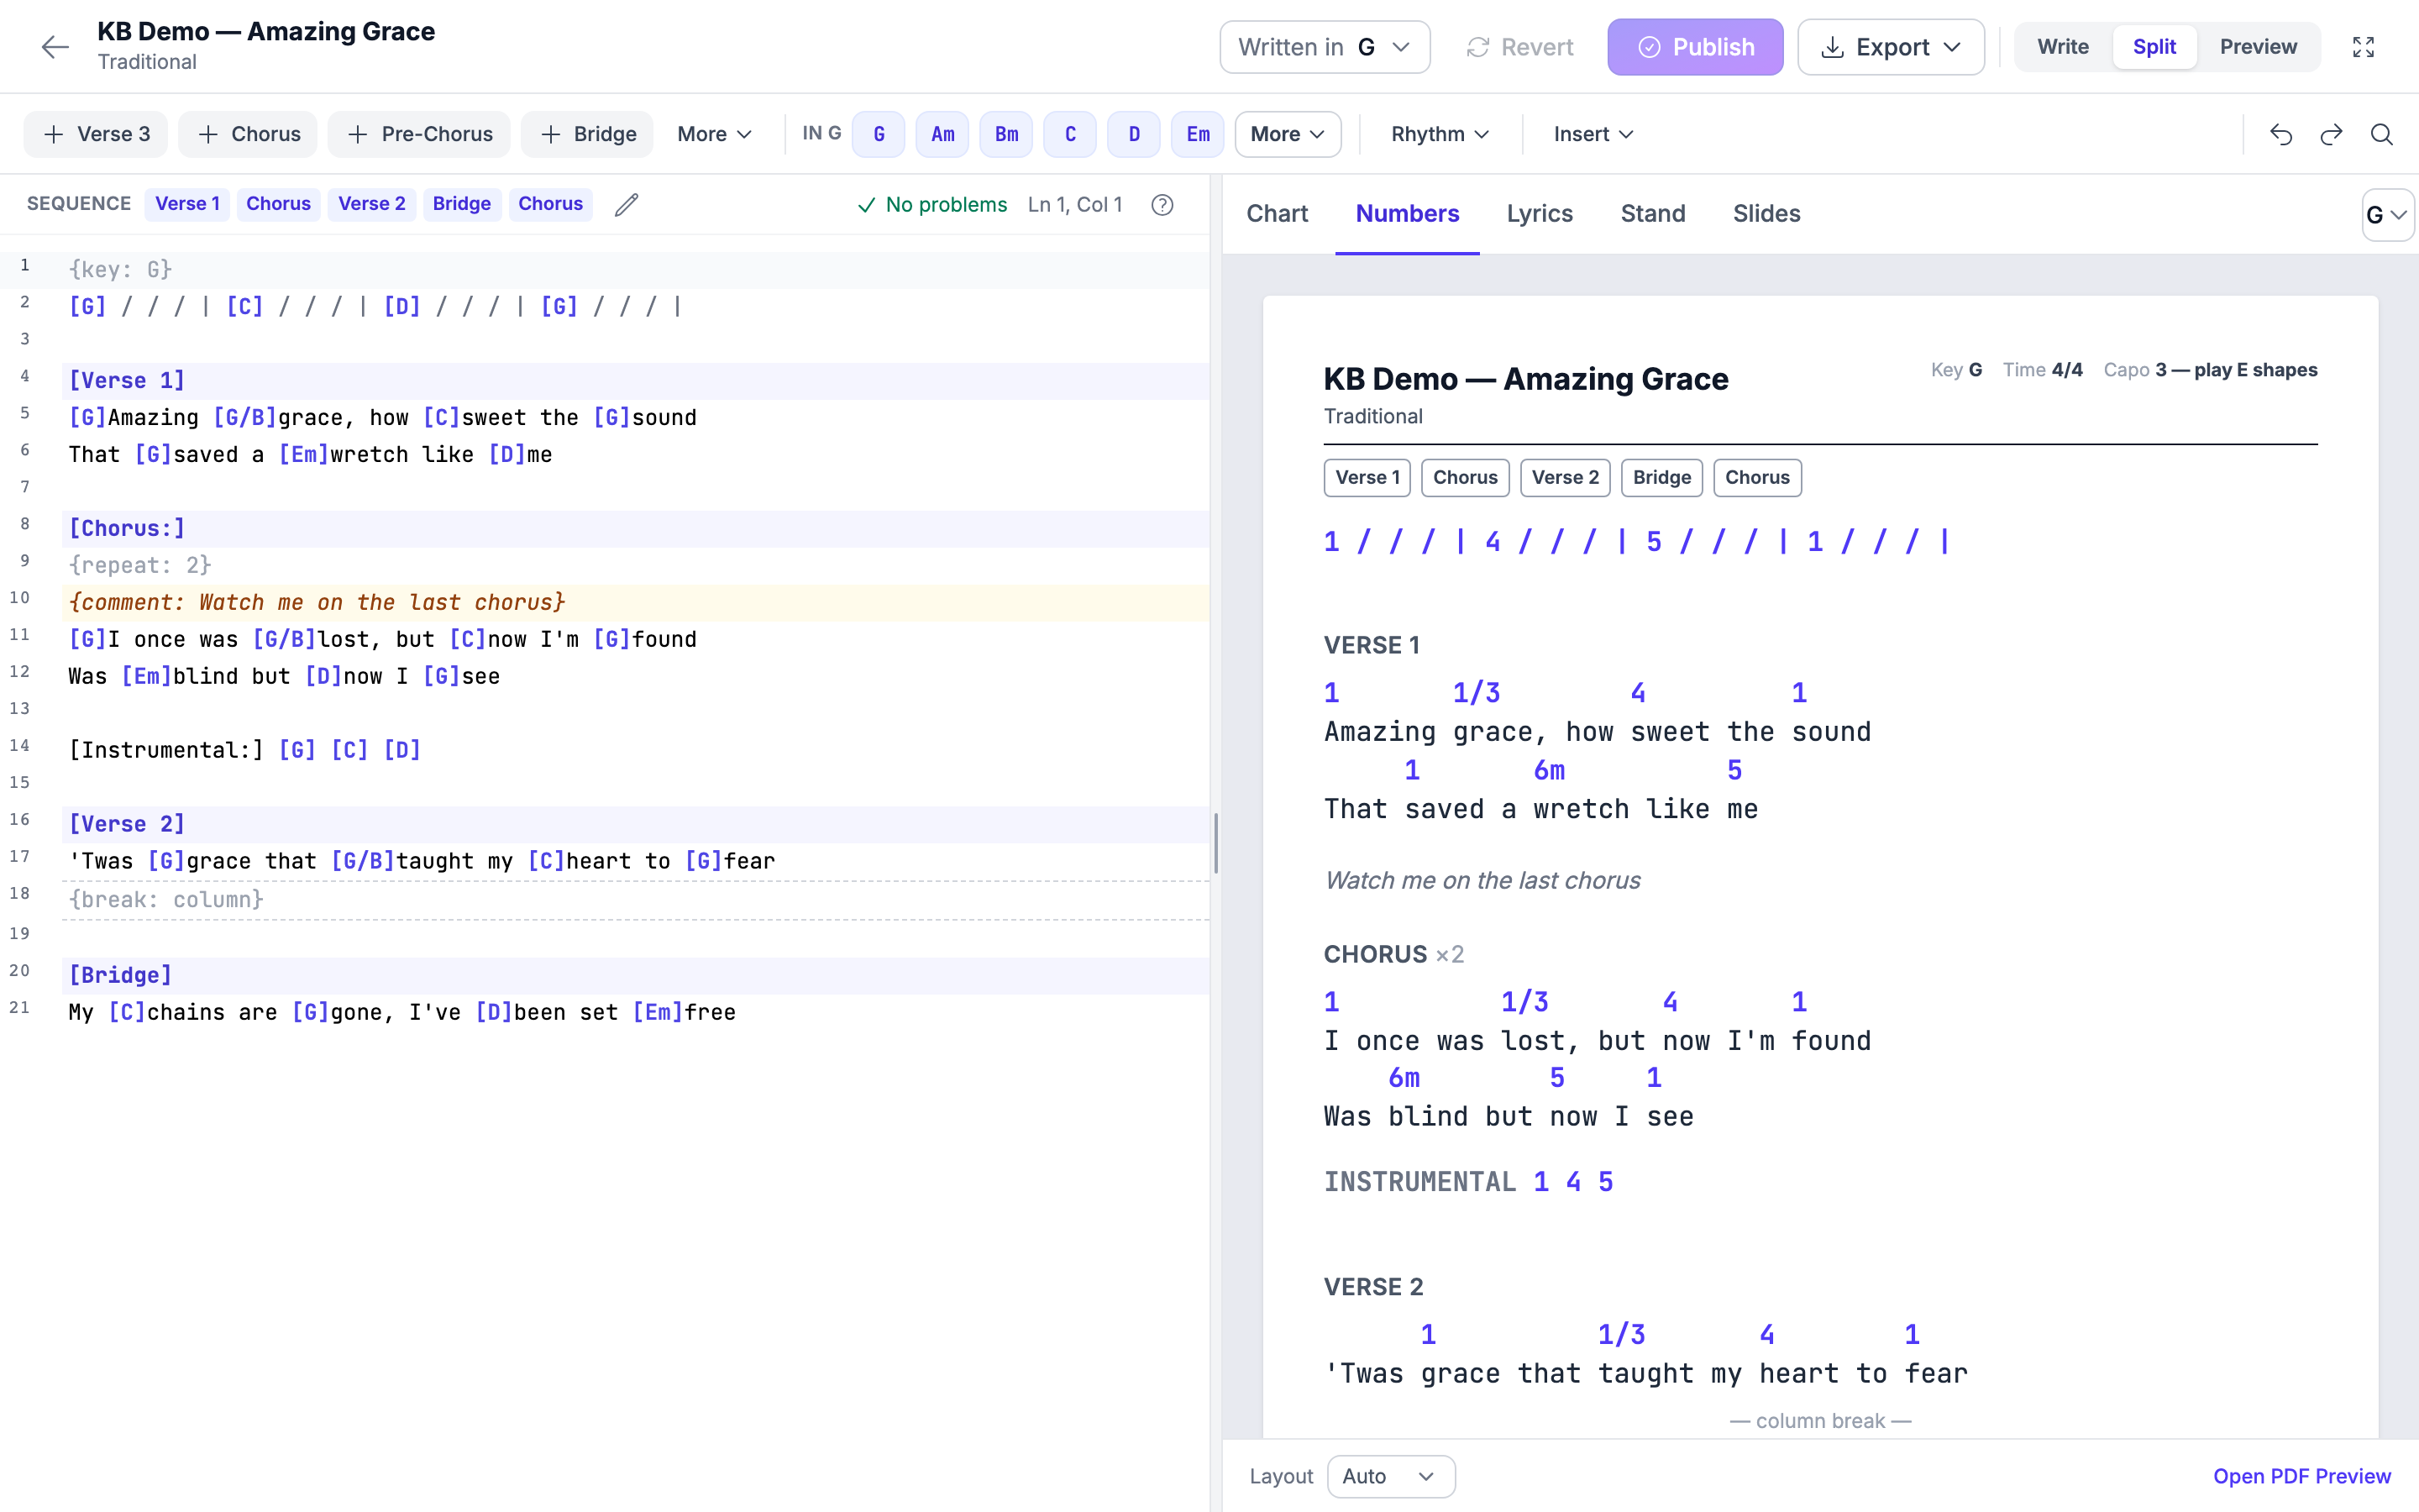This screenshot has width=2419, height=1512.
Task: Open the Written in G key dropdown
Action: [x=1325, y=47]
